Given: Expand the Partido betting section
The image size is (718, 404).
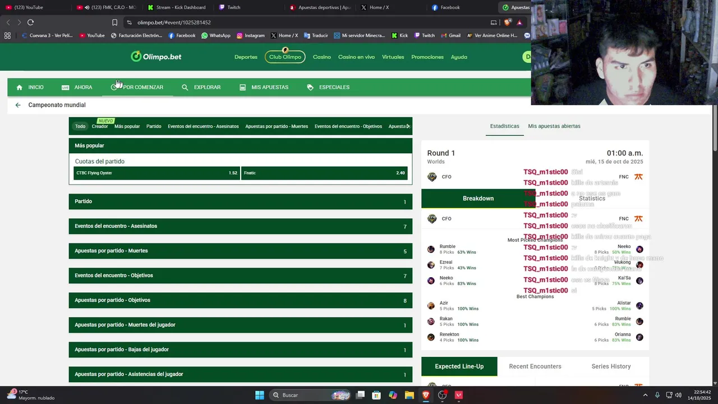Looking at the screenshot, I should pyautogui.click(x=241, y=201).
